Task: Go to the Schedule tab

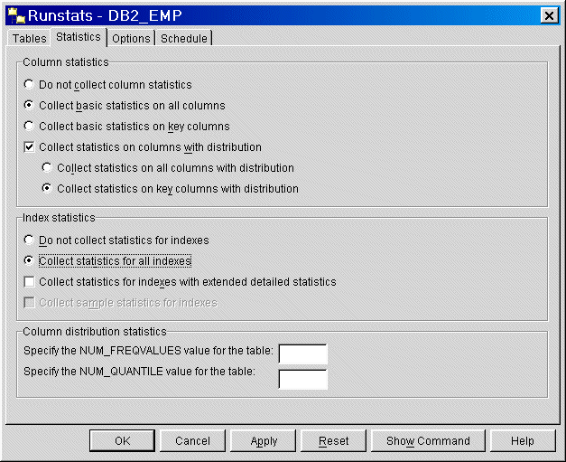Action: click(184, 39)
